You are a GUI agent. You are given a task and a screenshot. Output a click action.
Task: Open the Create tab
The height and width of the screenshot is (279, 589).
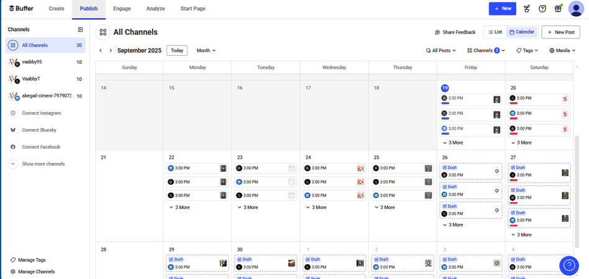56,9
